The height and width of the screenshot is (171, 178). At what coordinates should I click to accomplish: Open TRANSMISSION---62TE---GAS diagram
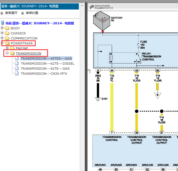(45, 69)
